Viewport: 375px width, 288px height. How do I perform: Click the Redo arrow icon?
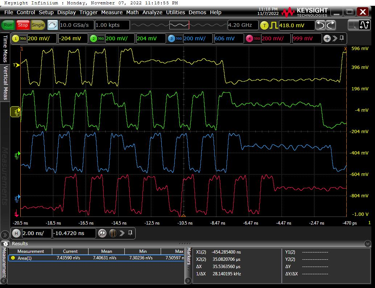(331, 25)
